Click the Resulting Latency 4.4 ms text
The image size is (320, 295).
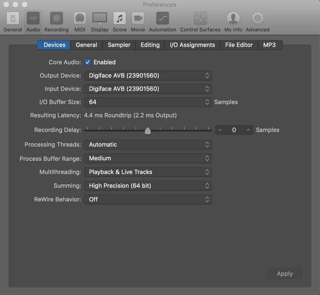(x=130, y=115)
